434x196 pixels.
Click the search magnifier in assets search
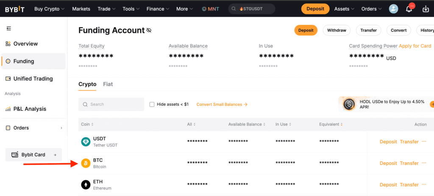pyautogui.click(x=85, y=104)
